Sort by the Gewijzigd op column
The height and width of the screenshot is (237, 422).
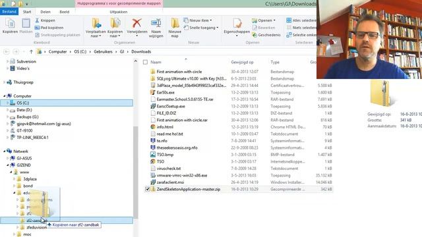click(x=242, y=63)
